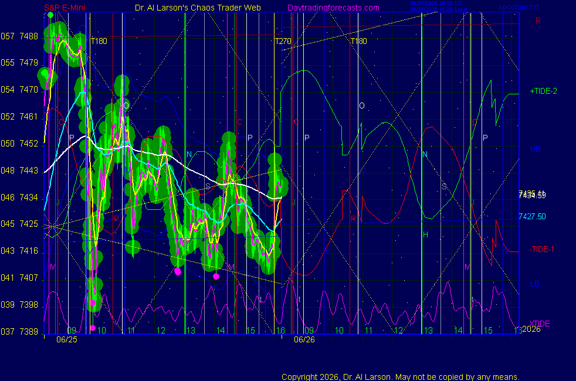The height and width of the screenshot is (381, 576).
Task: Click the "055 7479" price axis label
Action: click(19, 63)
